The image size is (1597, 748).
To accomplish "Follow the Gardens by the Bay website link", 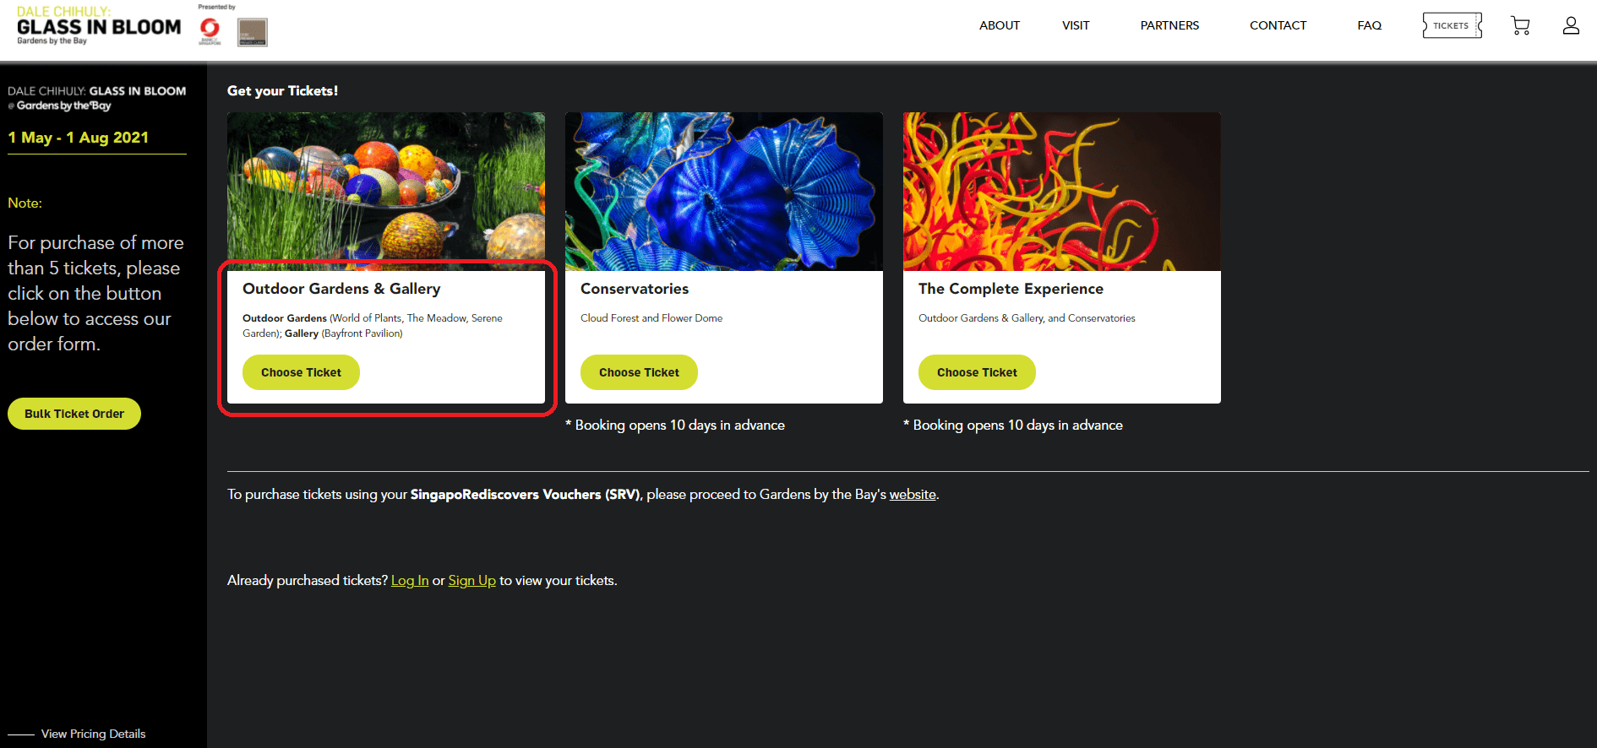I will pyautogui.click(x=913, y=495).
